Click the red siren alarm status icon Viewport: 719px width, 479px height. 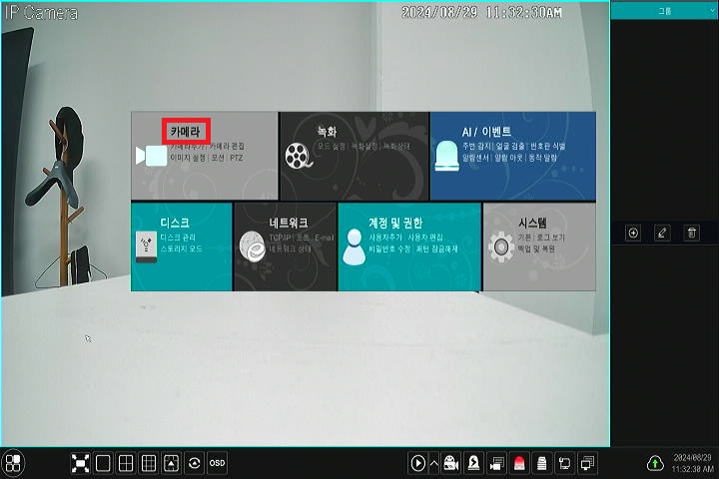(519, 463)
